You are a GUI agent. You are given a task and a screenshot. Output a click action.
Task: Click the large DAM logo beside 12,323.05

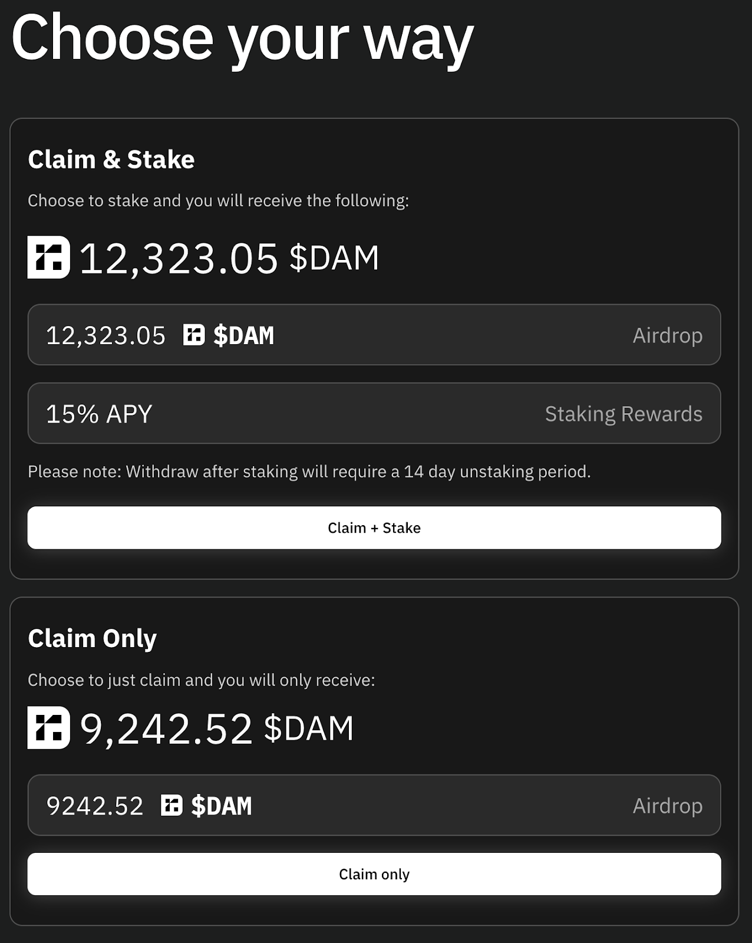[48, 257]
